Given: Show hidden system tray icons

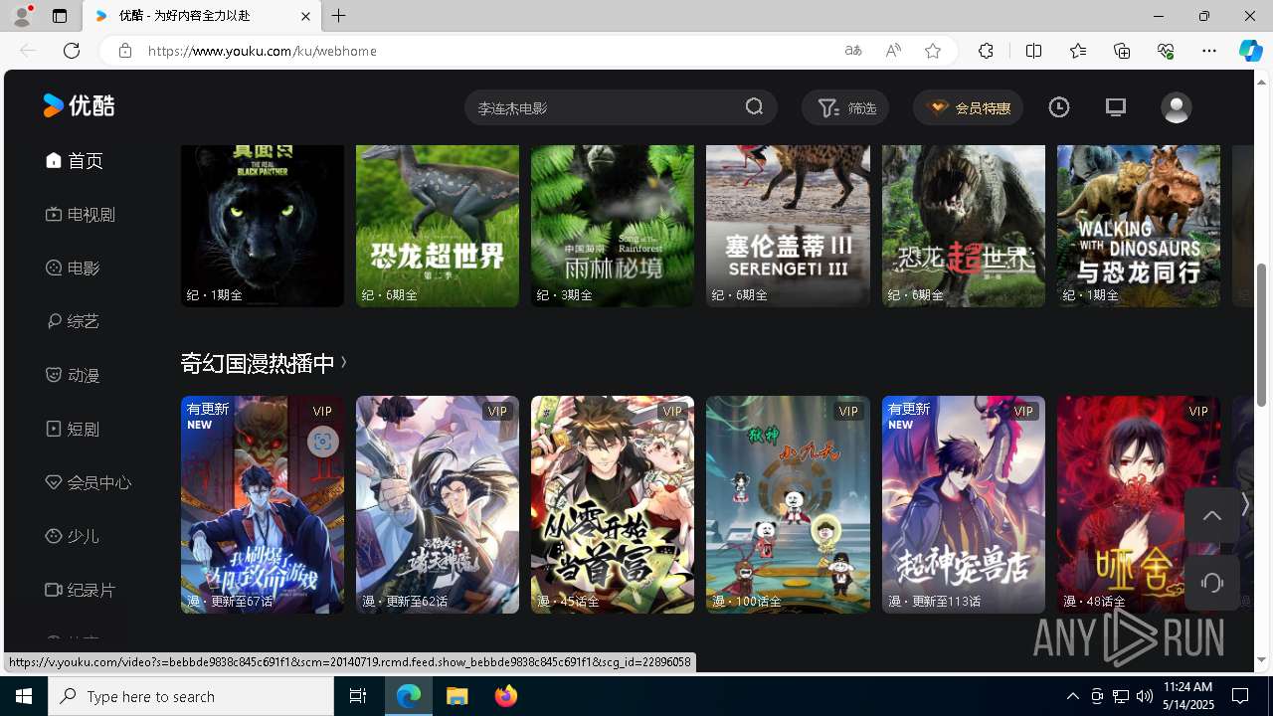Looking at the screenshot, I should (1073, 696).
